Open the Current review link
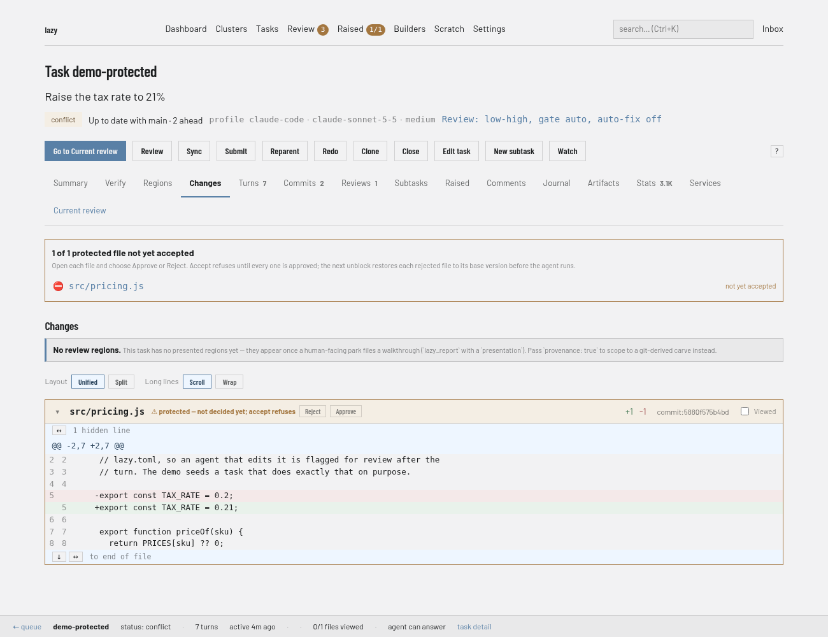This screenshot has width=828, height=637. 80,211
